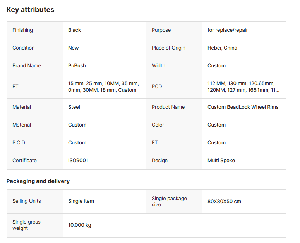
Task: Click the for replace/repair purpose value
Action: [228, 30]
